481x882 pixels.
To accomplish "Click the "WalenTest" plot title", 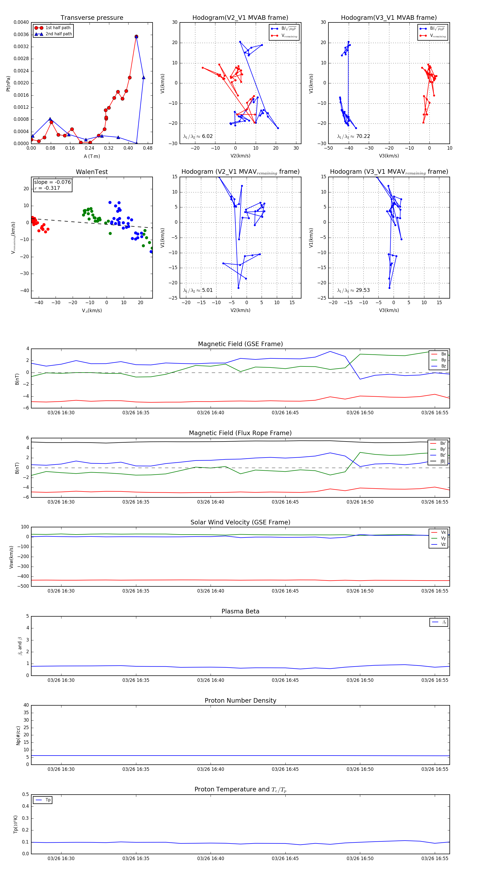I will [x=92, y=172].
